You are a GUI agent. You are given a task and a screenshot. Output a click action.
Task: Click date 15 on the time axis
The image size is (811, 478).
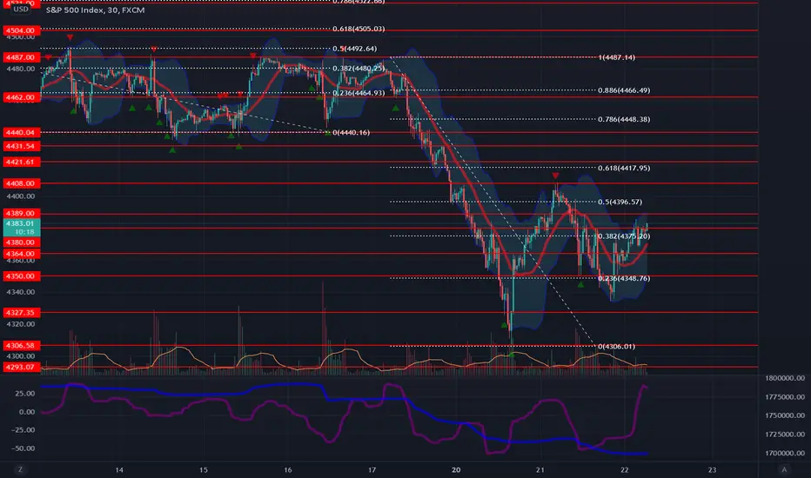pyautogui.click(x=204, y=469)
